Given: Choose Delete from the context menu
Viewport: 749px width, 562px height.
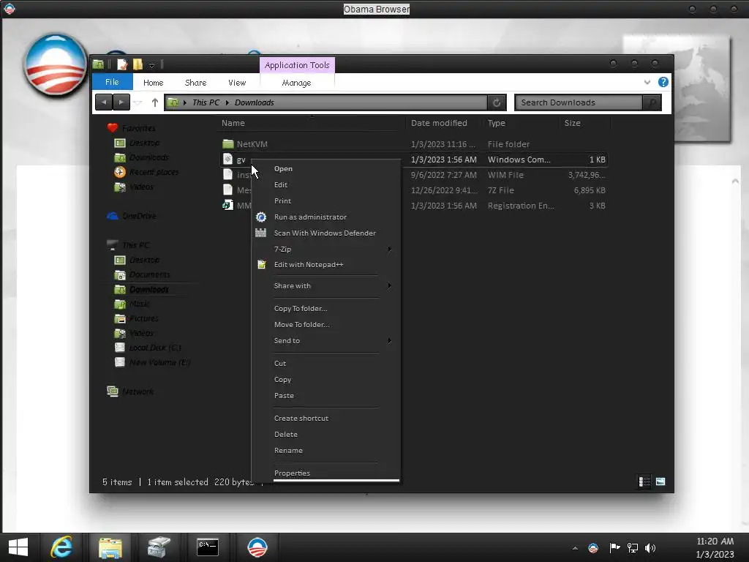Looking at the screenshot, I should point(286,435).
